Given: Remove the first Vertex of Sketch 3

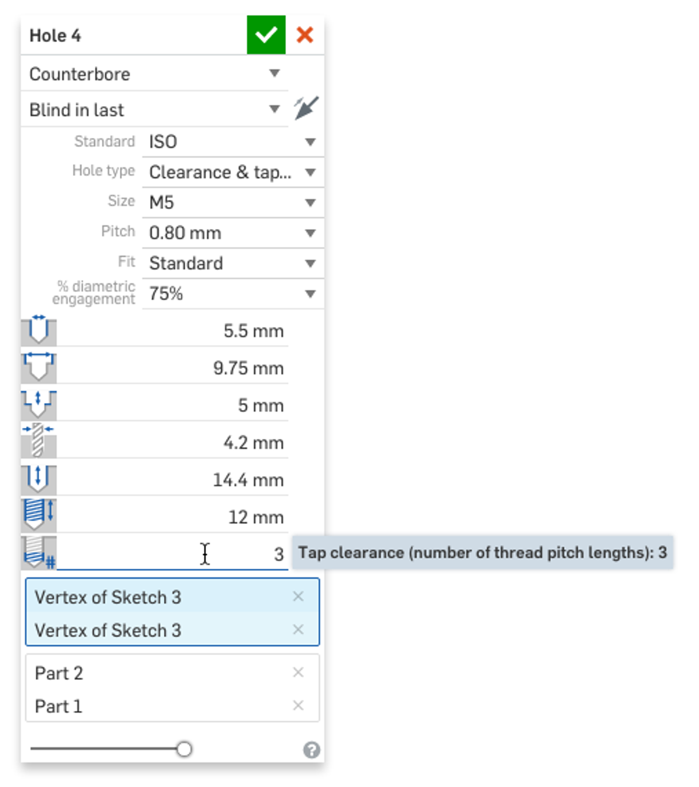Looking at the screenshot, I should click(298, 596).
